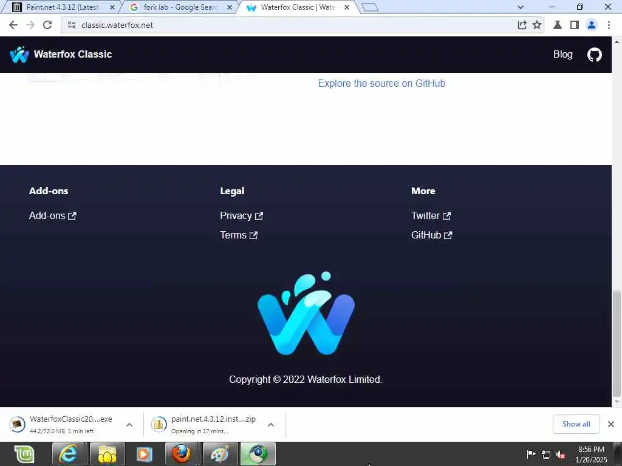Open the Blog link in the header
The height and width of the screenshot is (466, 622).
click(x=562, y=54)
